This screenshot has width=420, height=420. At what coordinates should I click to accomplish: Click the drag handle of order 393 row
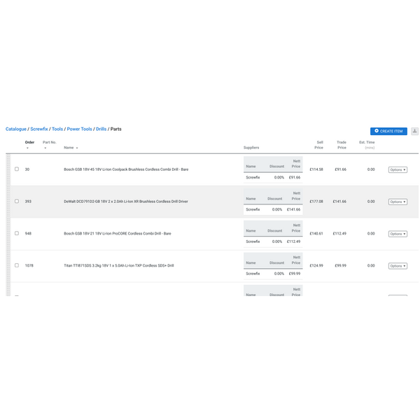pyautogui.click(x=8, y=202)
